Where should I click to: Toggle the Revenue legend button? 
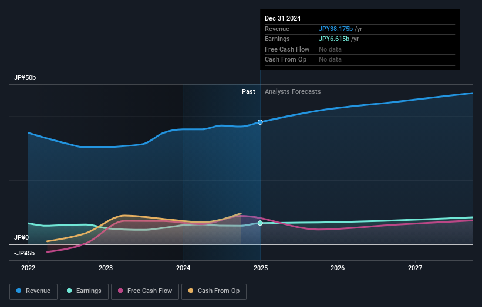33,291
